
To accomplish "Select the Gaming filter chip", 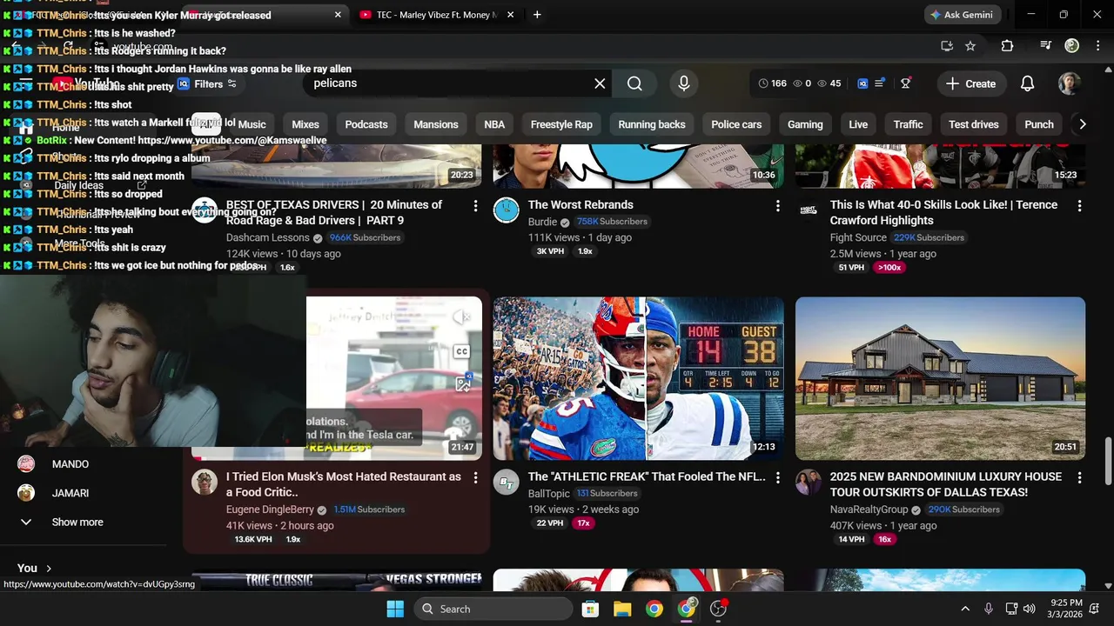I will 805,124.
